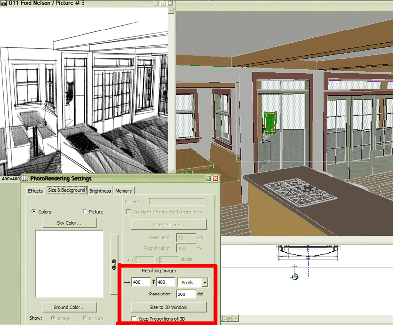The height and width of the screenshot is (325, 393).
Task: Click the left scroll arrow next to the magnifier icon
Action: coord(235,318)
